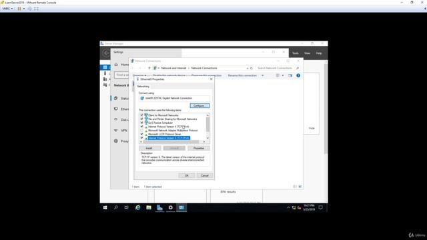Open Proxy section icon in Settings
The image size is (427, 240).
(115, 141)
